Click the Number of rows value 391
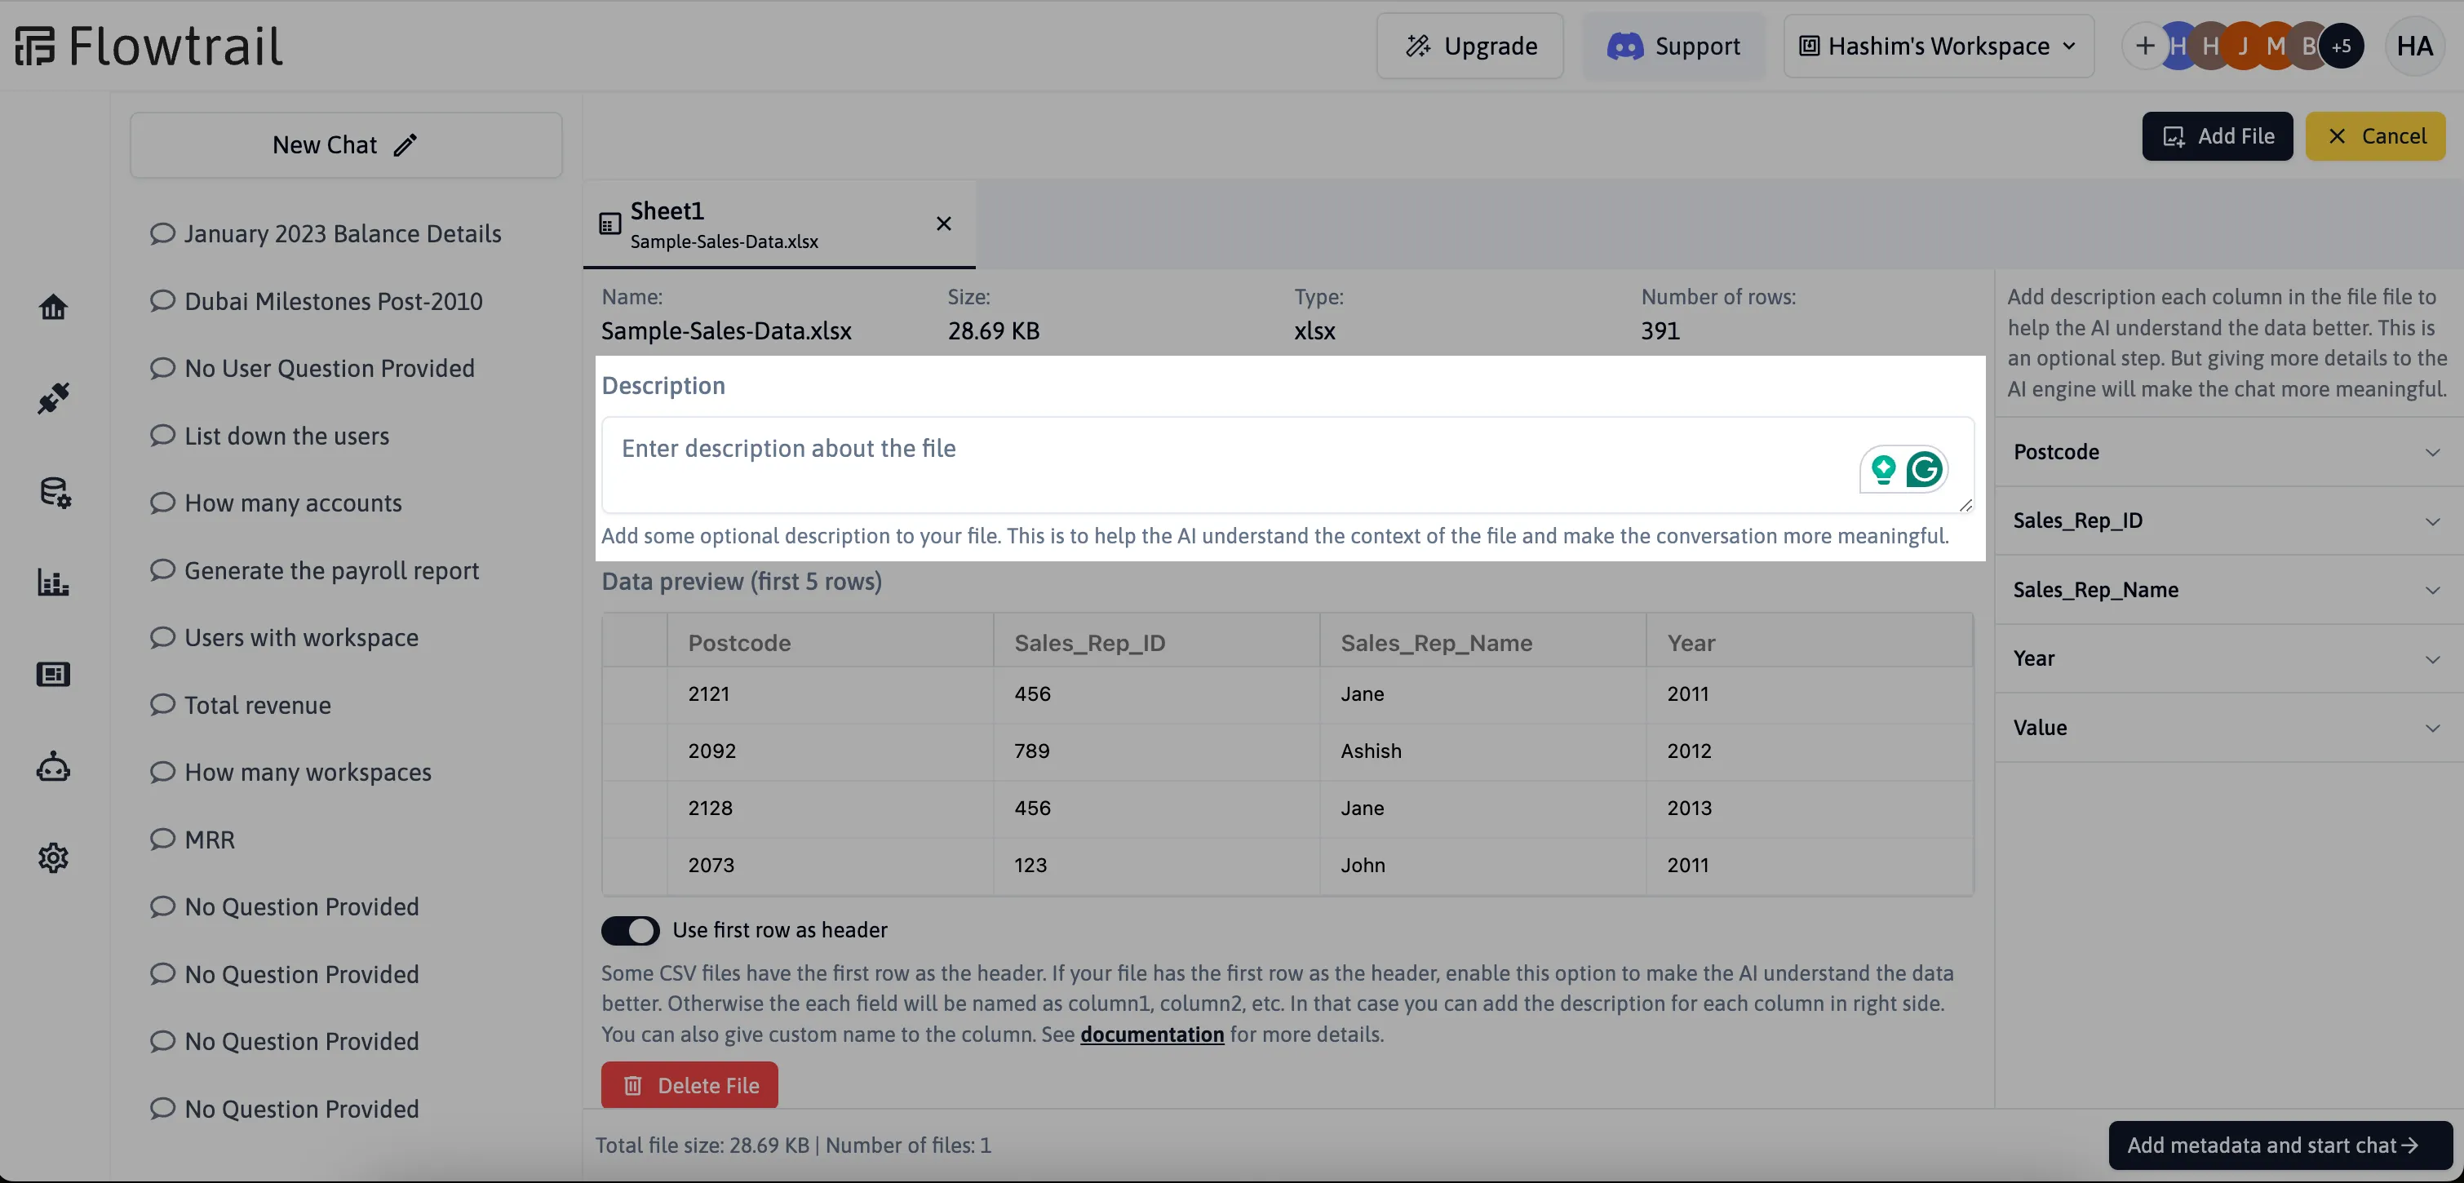Screen dimensions: 2464x1183 1660,331
